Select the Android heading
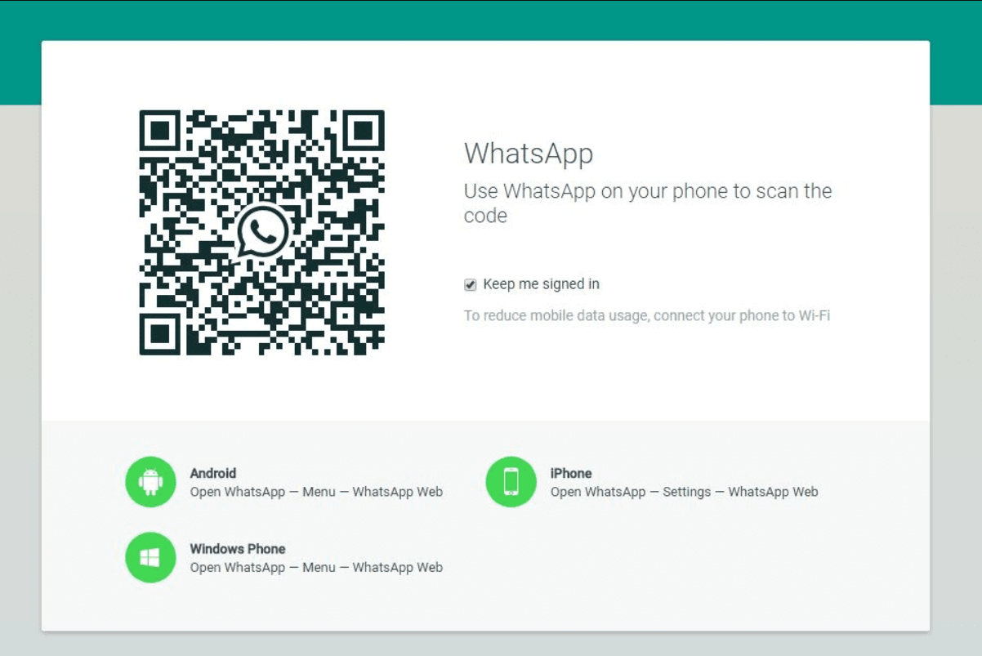This screenshot has height=656, width=982. [x=213, y=473]
